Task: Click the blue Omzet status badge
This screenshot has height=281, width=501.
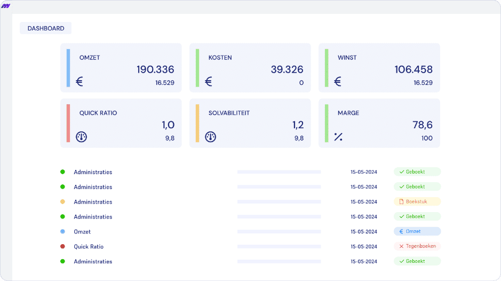Action: pos(417,232)
